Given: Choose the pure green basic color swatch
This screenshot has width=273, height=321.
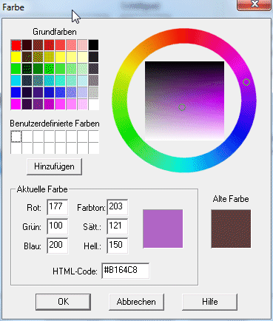Looking at the screenshot, I should (16, 69).
